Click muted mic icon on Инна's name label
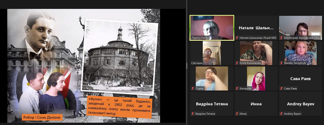 click(237, 114)
